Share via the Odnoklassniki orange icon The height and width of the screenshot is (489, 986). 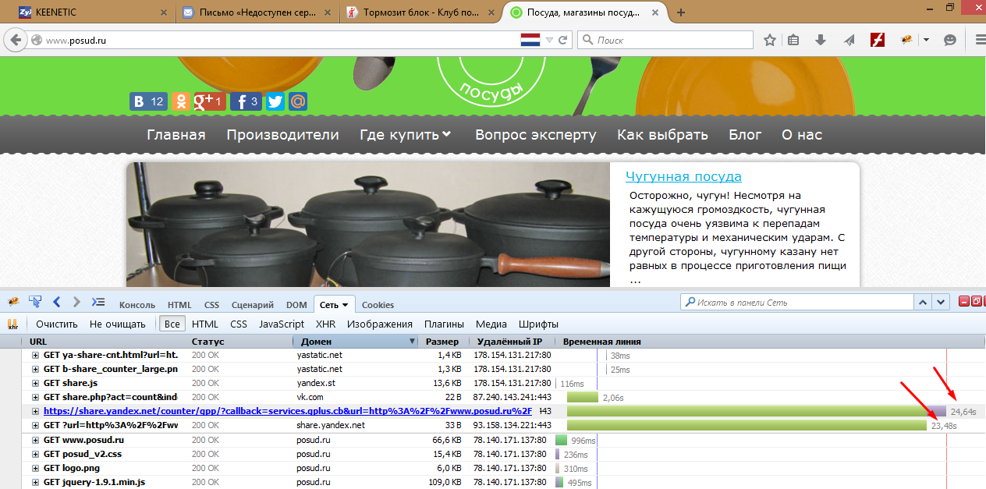(x=180, y=101)
